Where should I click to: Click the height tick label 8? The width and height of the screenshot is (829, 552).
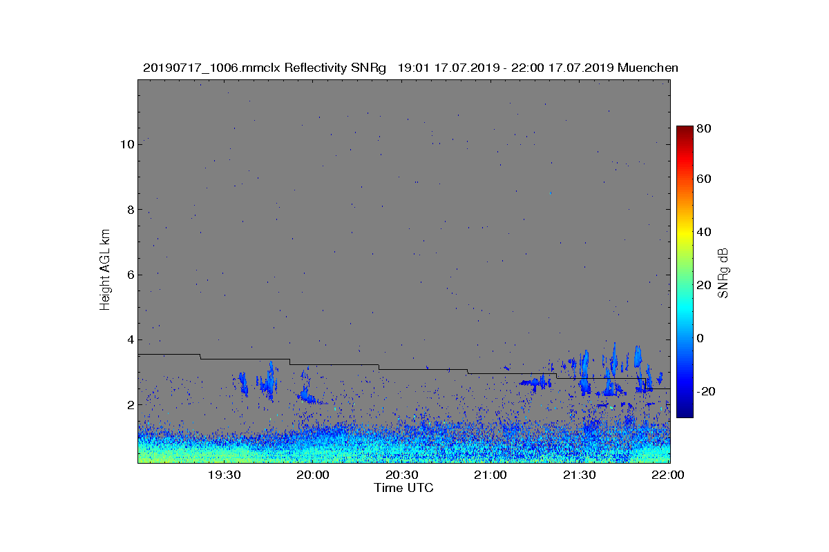(x=130, y=210)
